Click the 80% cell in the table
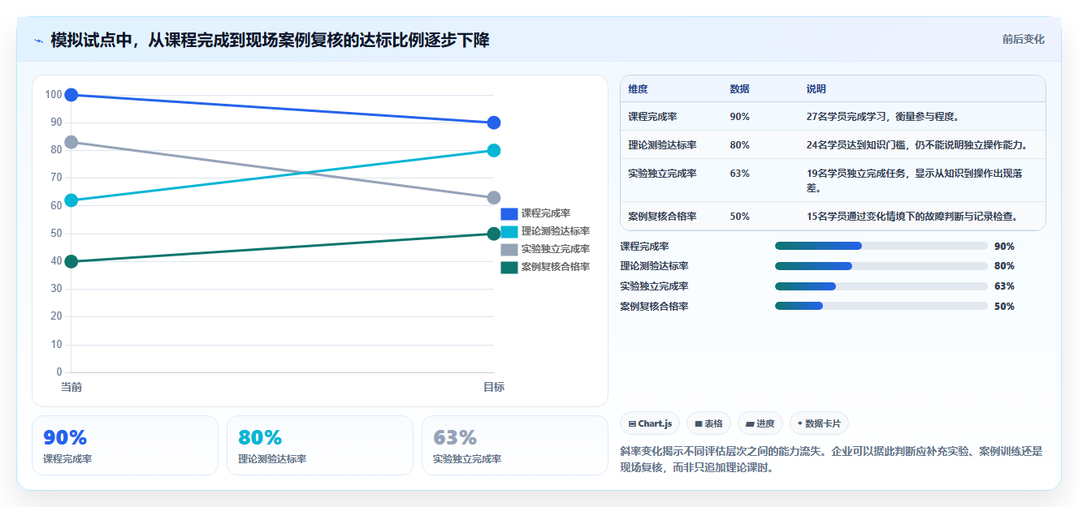This screenshot has height=507, width=1078. [x=739, y=145]
